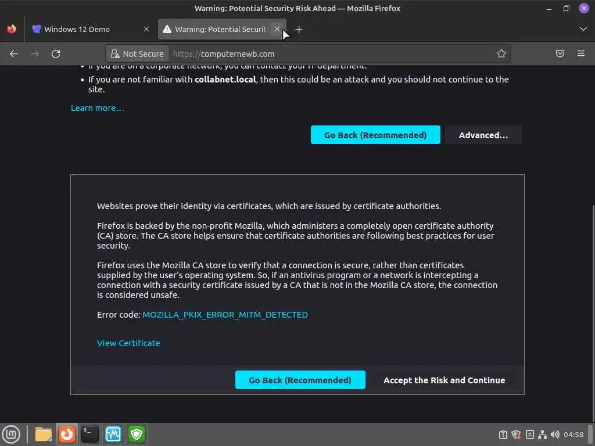Reload the page with the refresh icon
Image resolution: width=595 pixels, height=446 pixels.
(x=56, y=54)
